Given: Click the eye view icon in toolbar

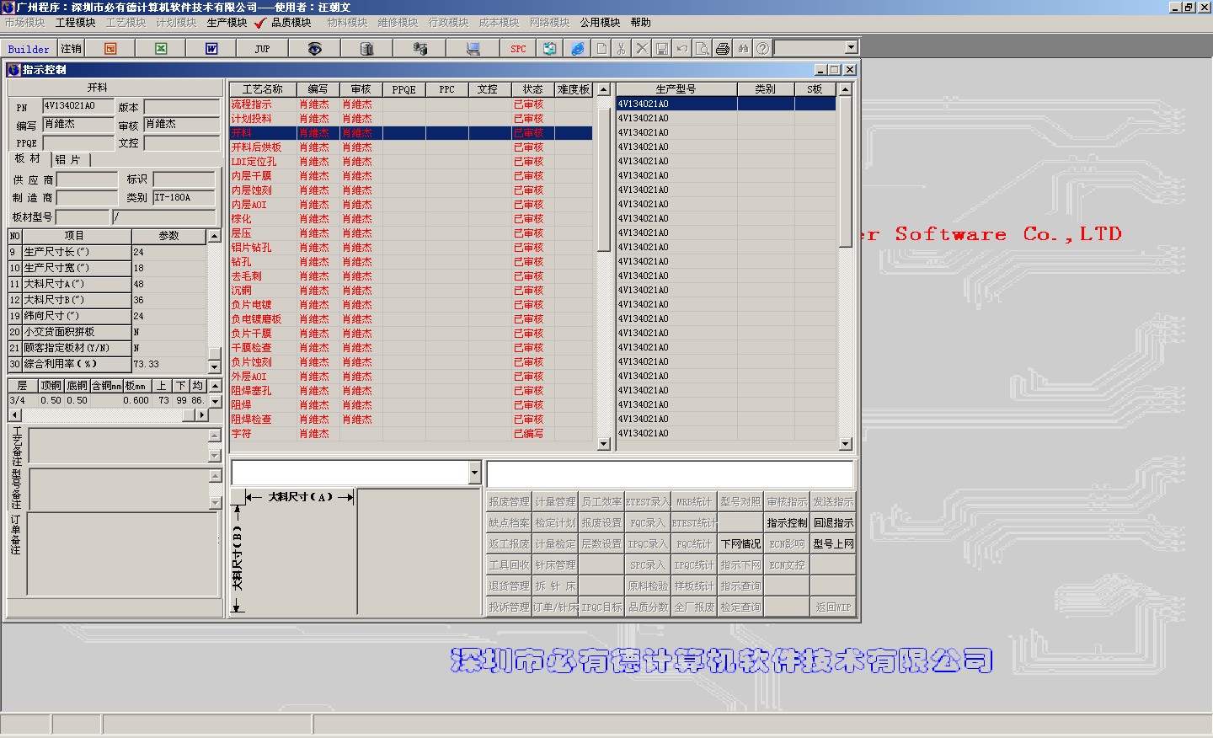Looking at the screenshot, I should (315, 49).
